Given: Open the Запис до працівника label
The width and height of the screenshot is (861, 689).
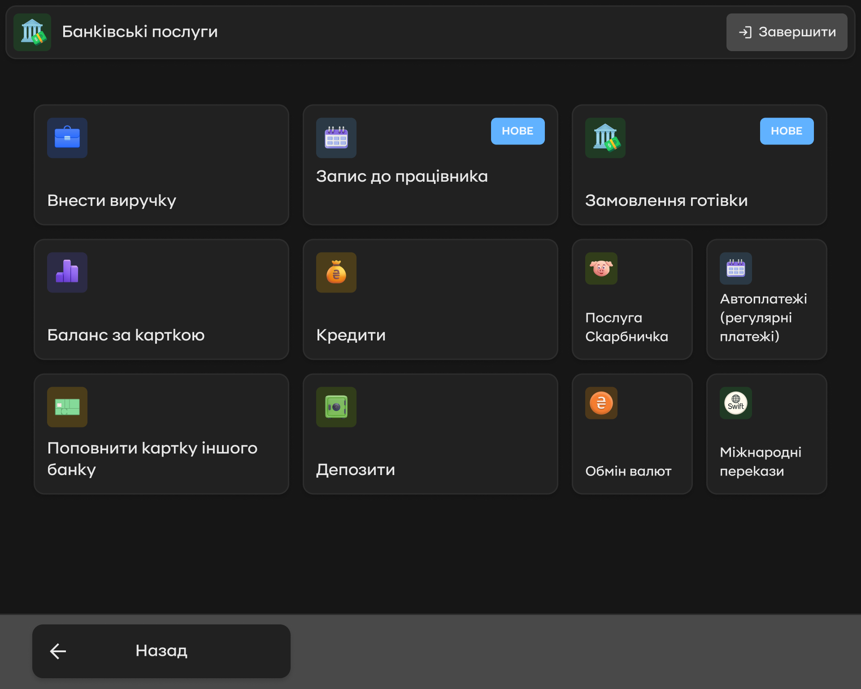Looking at the screenshot, I should [x=402, y=176].
